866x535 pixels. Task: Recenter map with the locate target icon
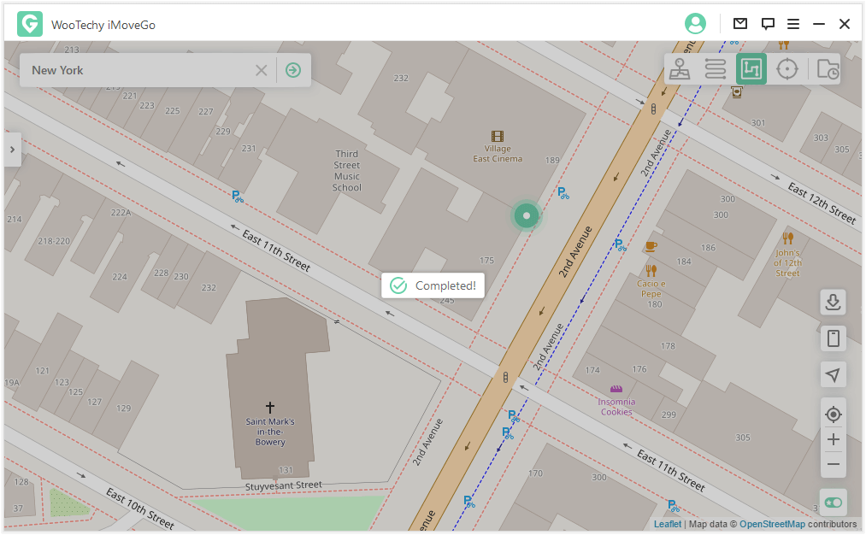pyautogui.click(x=833, y=414)
